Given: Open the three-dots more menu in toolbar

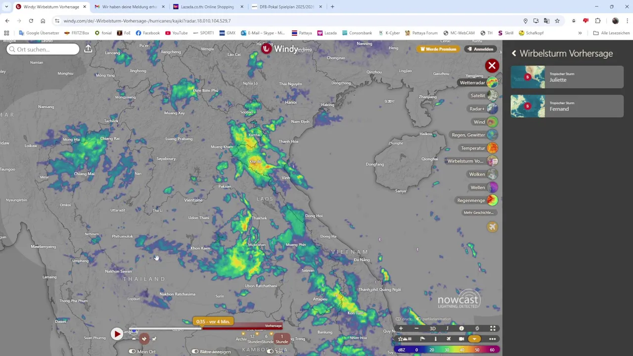Looking at the screenshot, I should click(493, 339).
